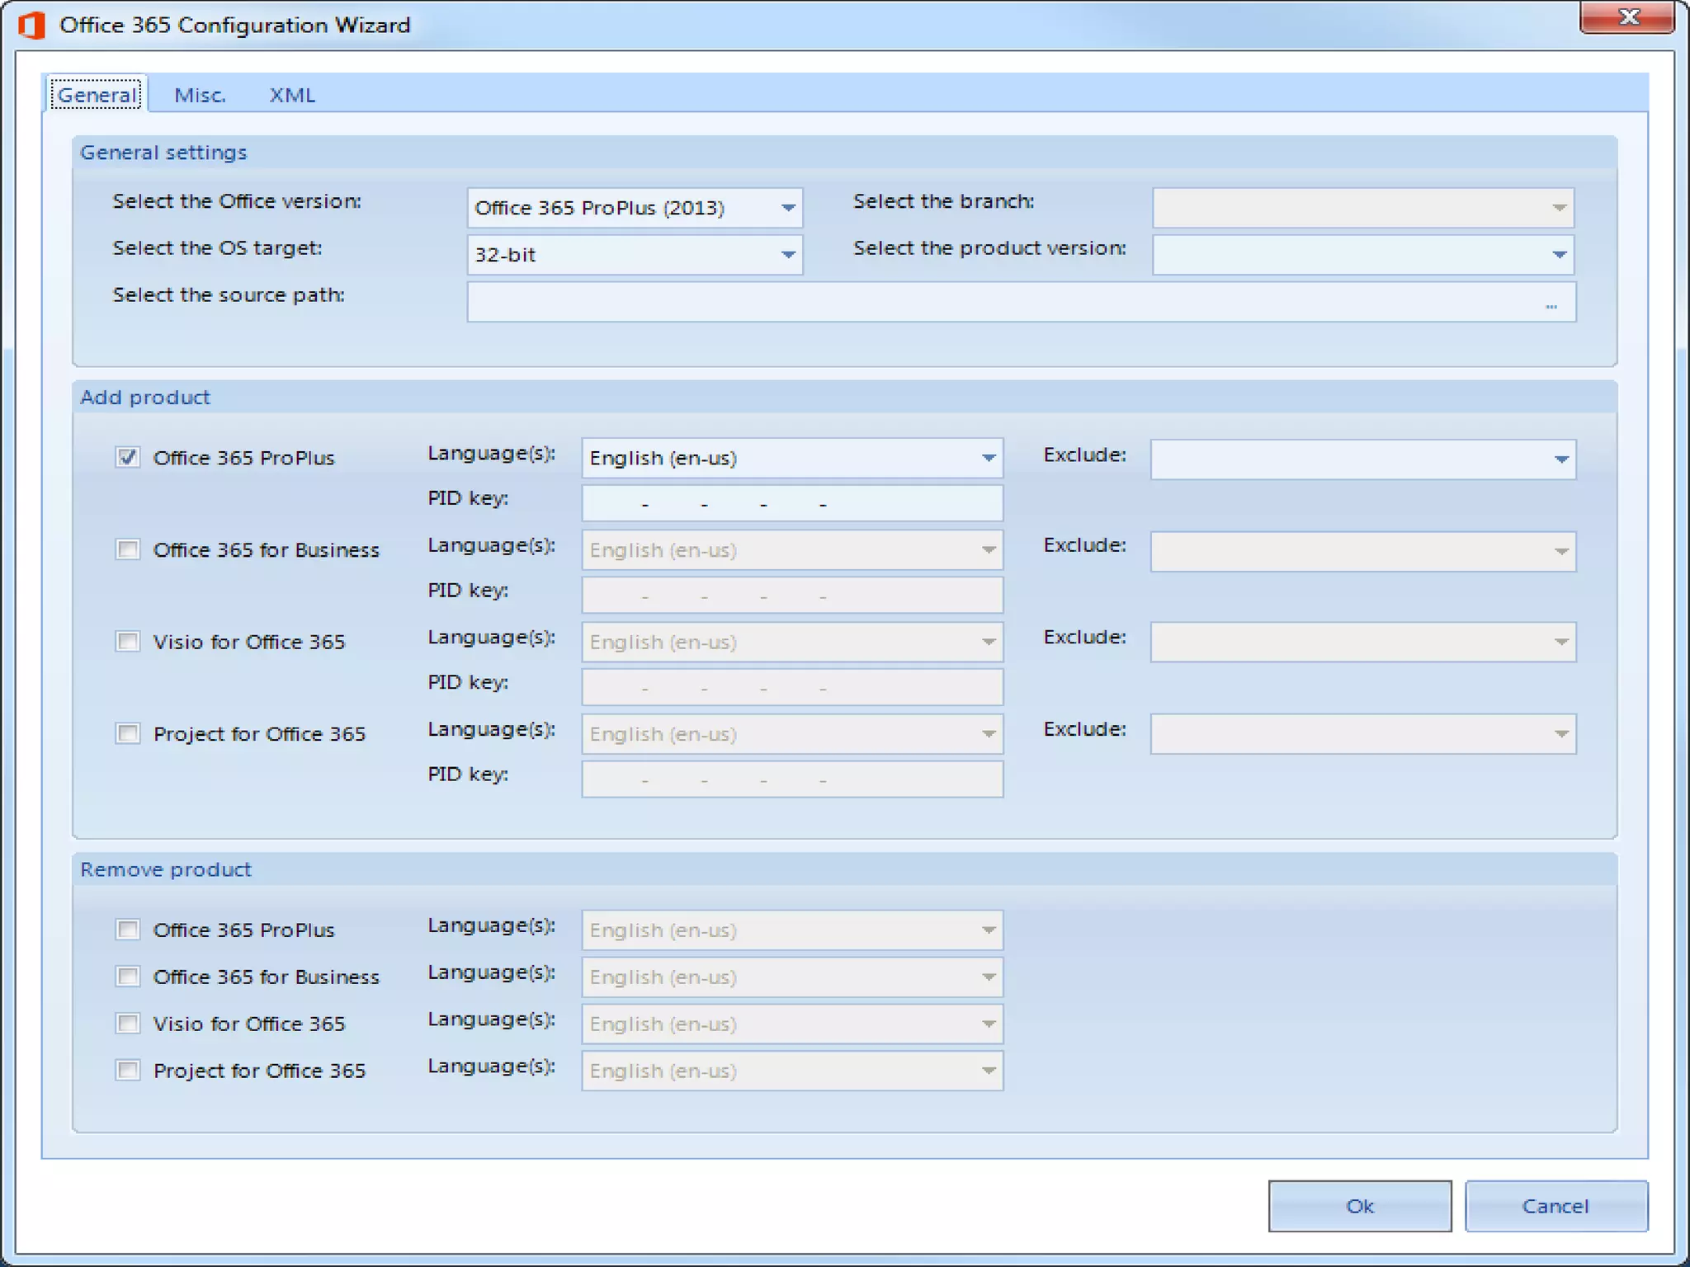Click PID key field for Visio for Office 365
The height and width of the screenshot is (1267, 1690).
click(792, 687)
